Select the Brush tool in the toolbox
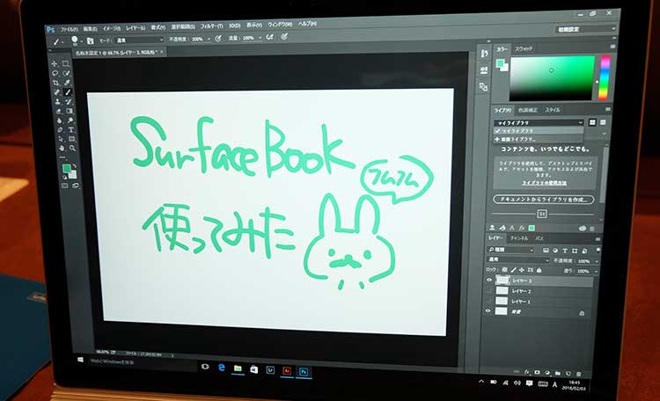Viewport: 660px width, 401px height. click(68, 92)
